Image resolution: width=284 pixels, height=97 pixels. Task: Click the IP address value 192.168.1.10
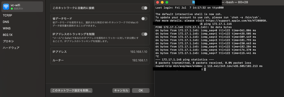pos(139,52)
